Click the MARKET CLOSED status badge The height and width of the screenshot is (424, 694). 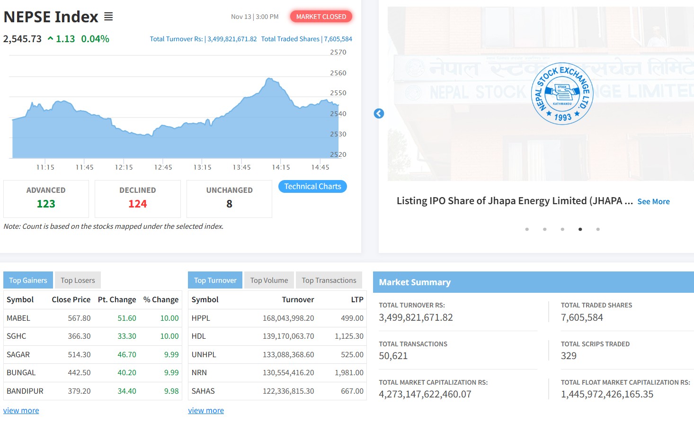tap(321, 17)
